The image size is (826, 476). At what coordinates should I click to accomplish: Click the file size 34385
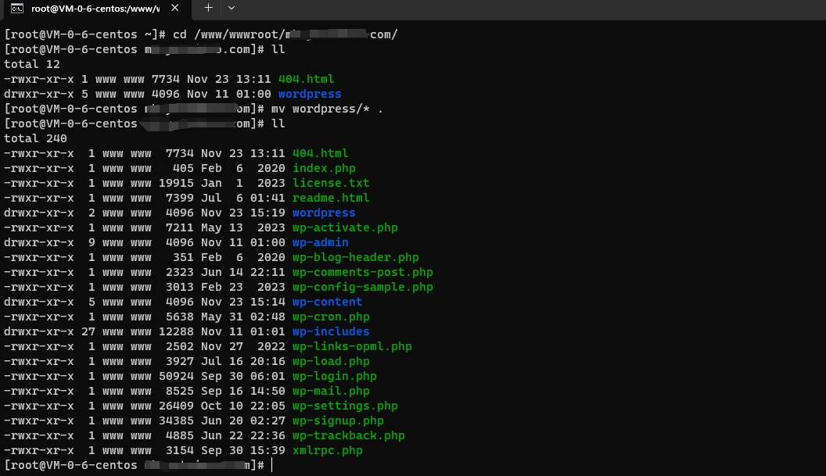[x=176, y=421]
